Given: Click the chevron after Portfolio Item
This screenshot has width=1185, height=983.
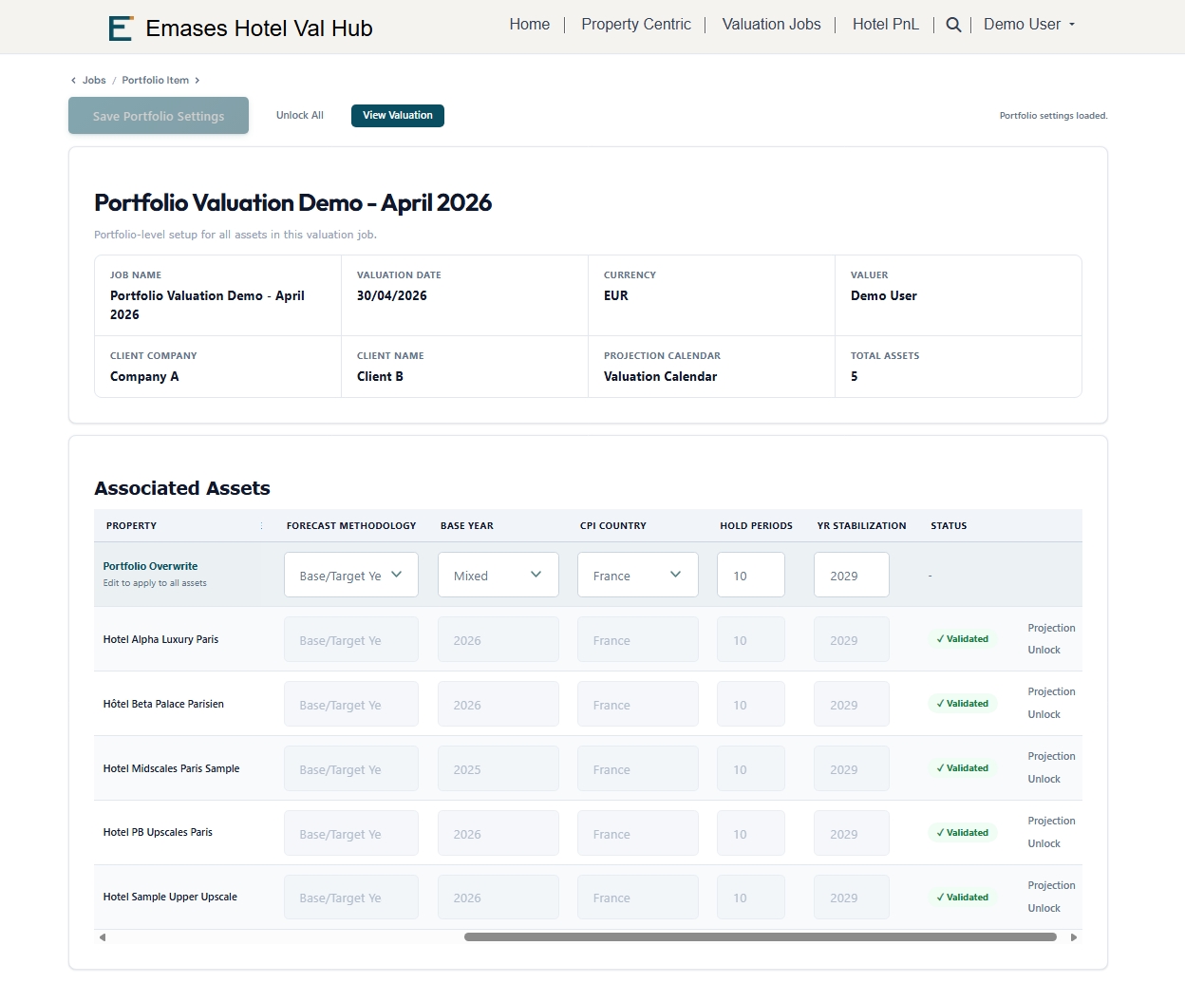Looking at the screenshot, I should 197,81.
